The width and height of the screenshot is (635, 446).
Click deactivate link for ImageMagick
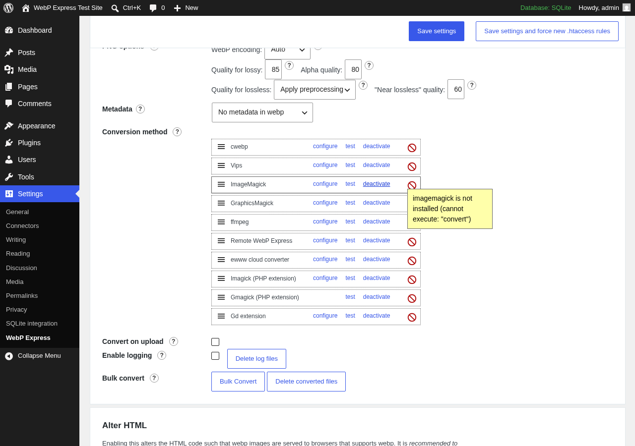[x=377, y=184]
